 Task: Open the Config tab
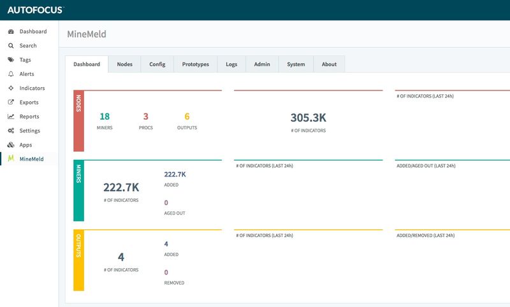click(157, 64)
